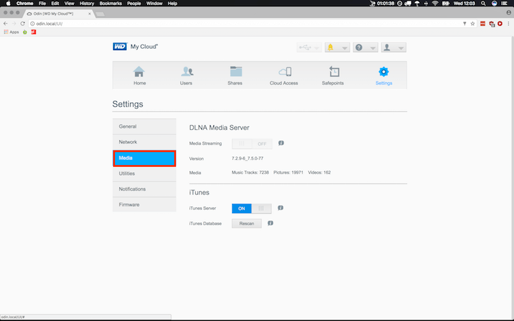This screenshot has width=514, height=321.
Task: Open the Notification Center icon
Action: [504, 3]
